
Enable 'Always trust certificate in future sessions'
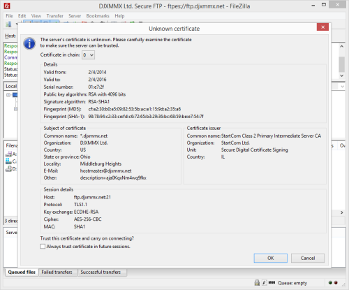pyautogui.click(x=43, y=247)
